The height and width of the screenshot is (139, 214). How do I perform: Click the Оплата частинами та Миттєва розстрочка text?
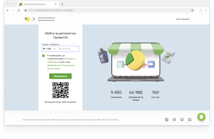tap(47, 19)
